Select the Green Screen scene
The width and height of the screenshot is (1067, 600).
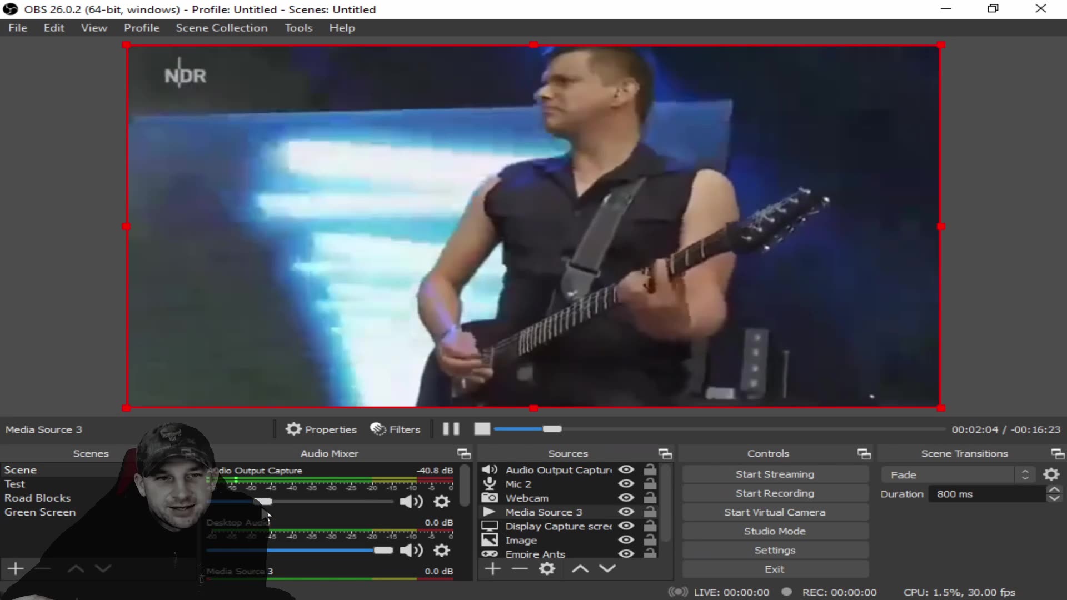coord(39,512)
